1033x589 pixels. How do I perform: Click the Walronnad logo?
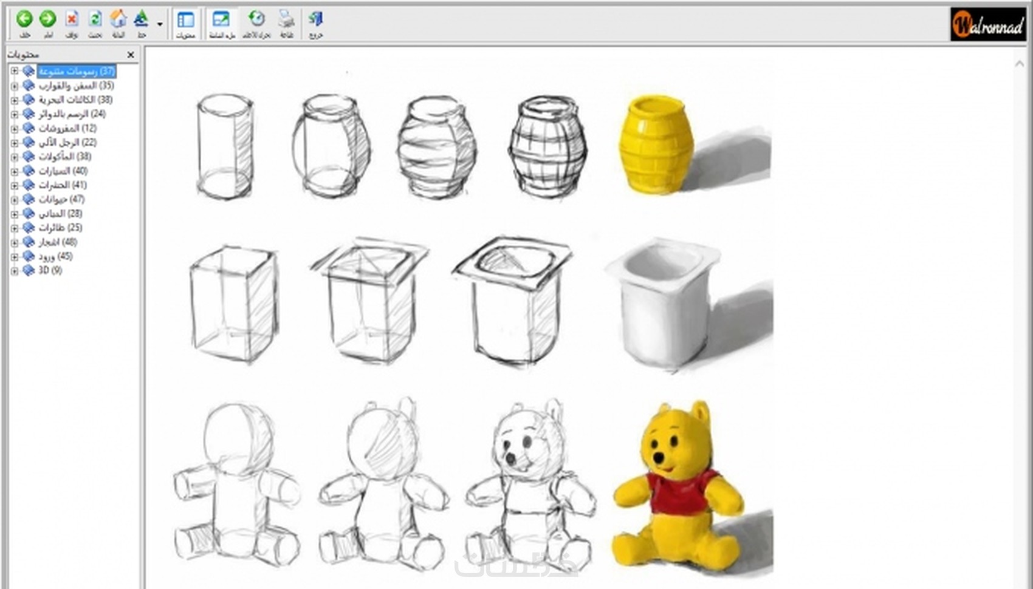coord(988,24)
